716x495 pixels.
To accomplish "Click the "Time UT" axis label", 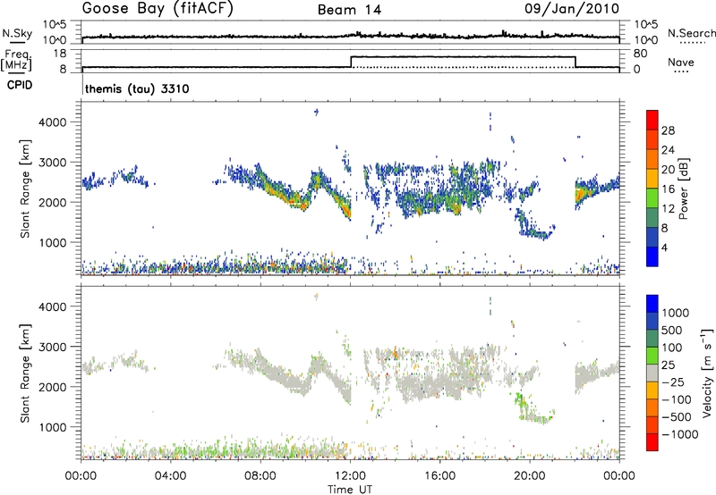I will [x=350, y=490].
